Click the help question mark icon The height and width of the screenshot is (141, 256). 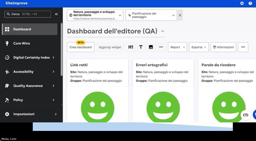tap(250, 3)
